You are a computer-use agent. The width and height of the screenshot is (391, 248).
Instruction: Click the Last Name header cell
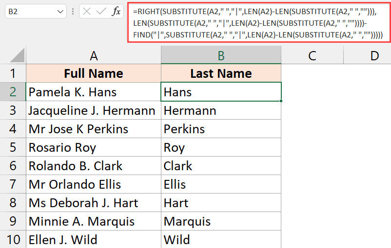[x=221, y=73]
